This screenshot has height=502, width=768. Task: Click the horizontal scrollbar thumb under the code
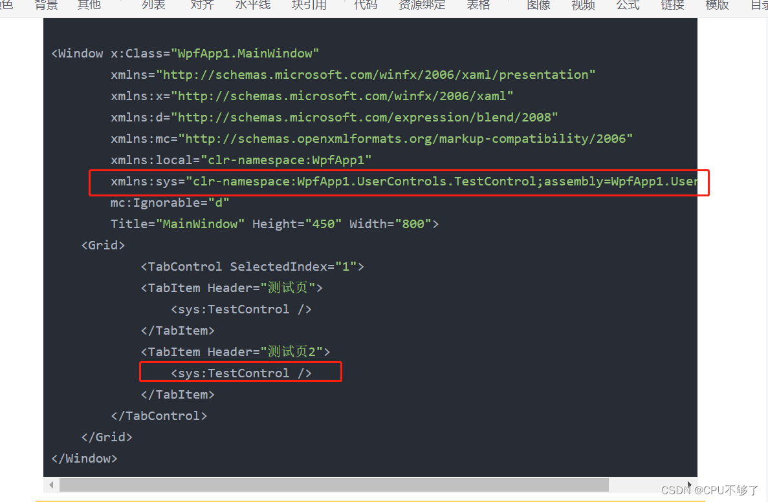[x=334, y=485]
